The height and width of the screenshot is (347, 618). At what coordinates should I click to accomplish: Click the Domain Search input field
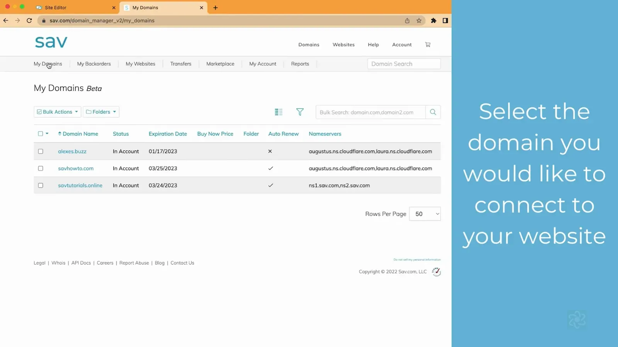[404, 64]
